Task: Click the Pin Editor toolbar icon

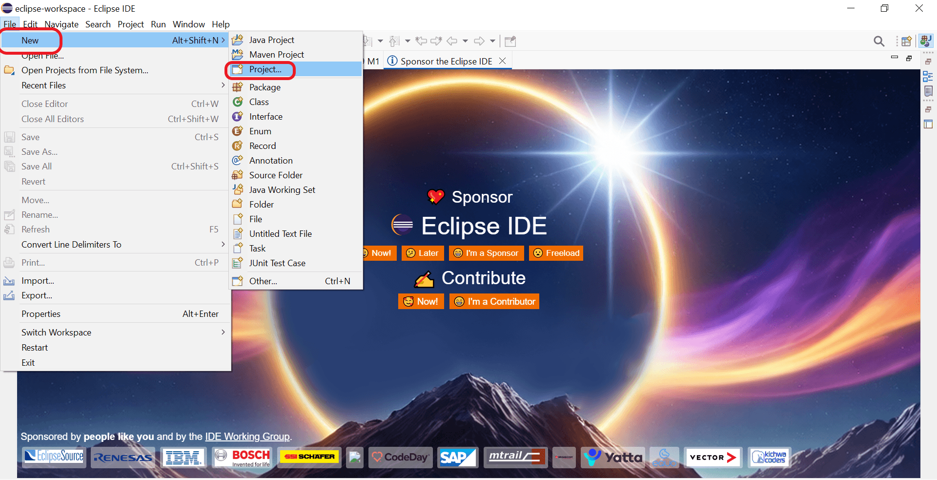Action: click(510, 42)
